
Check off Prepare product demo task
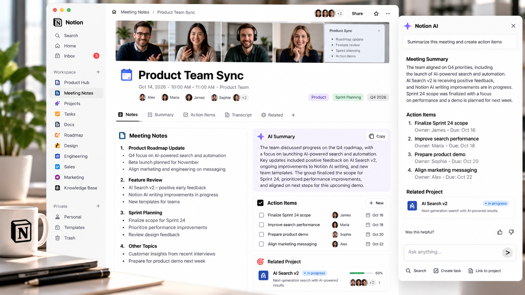[x=261, y=234]
